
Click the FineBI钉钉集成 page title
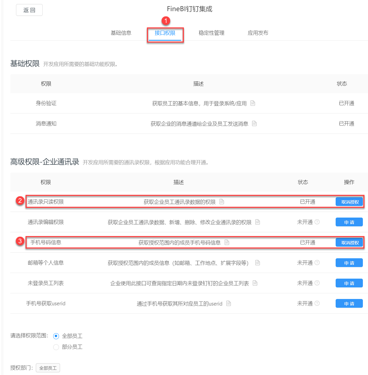[189, 9]
